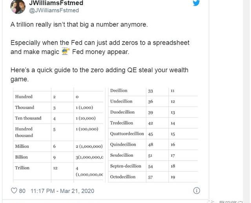
Task: Click the Quattuordecillion row label
Action: [127, 134]
